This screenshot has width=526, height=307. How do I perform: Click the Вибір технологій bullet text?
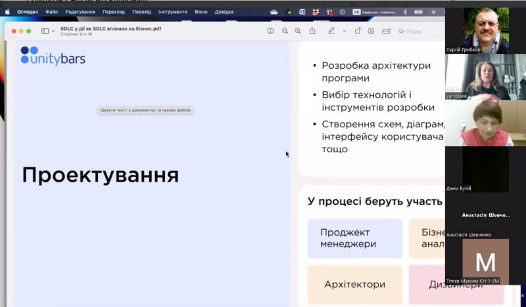pyautogui.click(x=377, y=101)
